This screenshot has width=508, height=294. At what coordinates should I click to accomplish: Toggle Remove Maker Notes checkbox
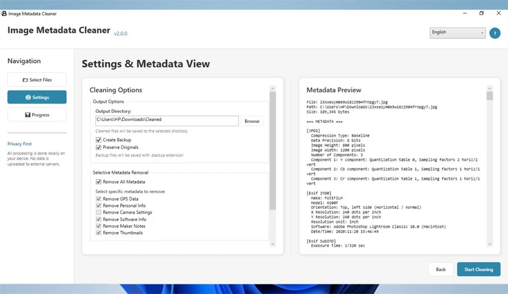[x=98, y=226]
